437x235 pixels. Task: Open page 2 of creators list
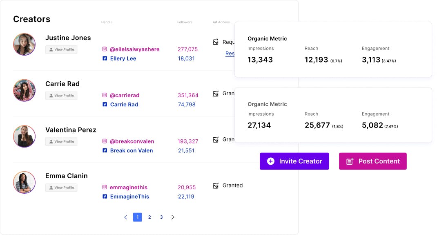[x=149, y=217]
